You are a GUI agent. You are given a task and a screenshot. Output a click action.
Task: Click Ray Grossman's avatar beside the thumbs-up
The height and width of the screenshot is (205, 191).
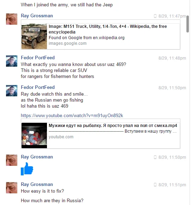click(12, 160)
